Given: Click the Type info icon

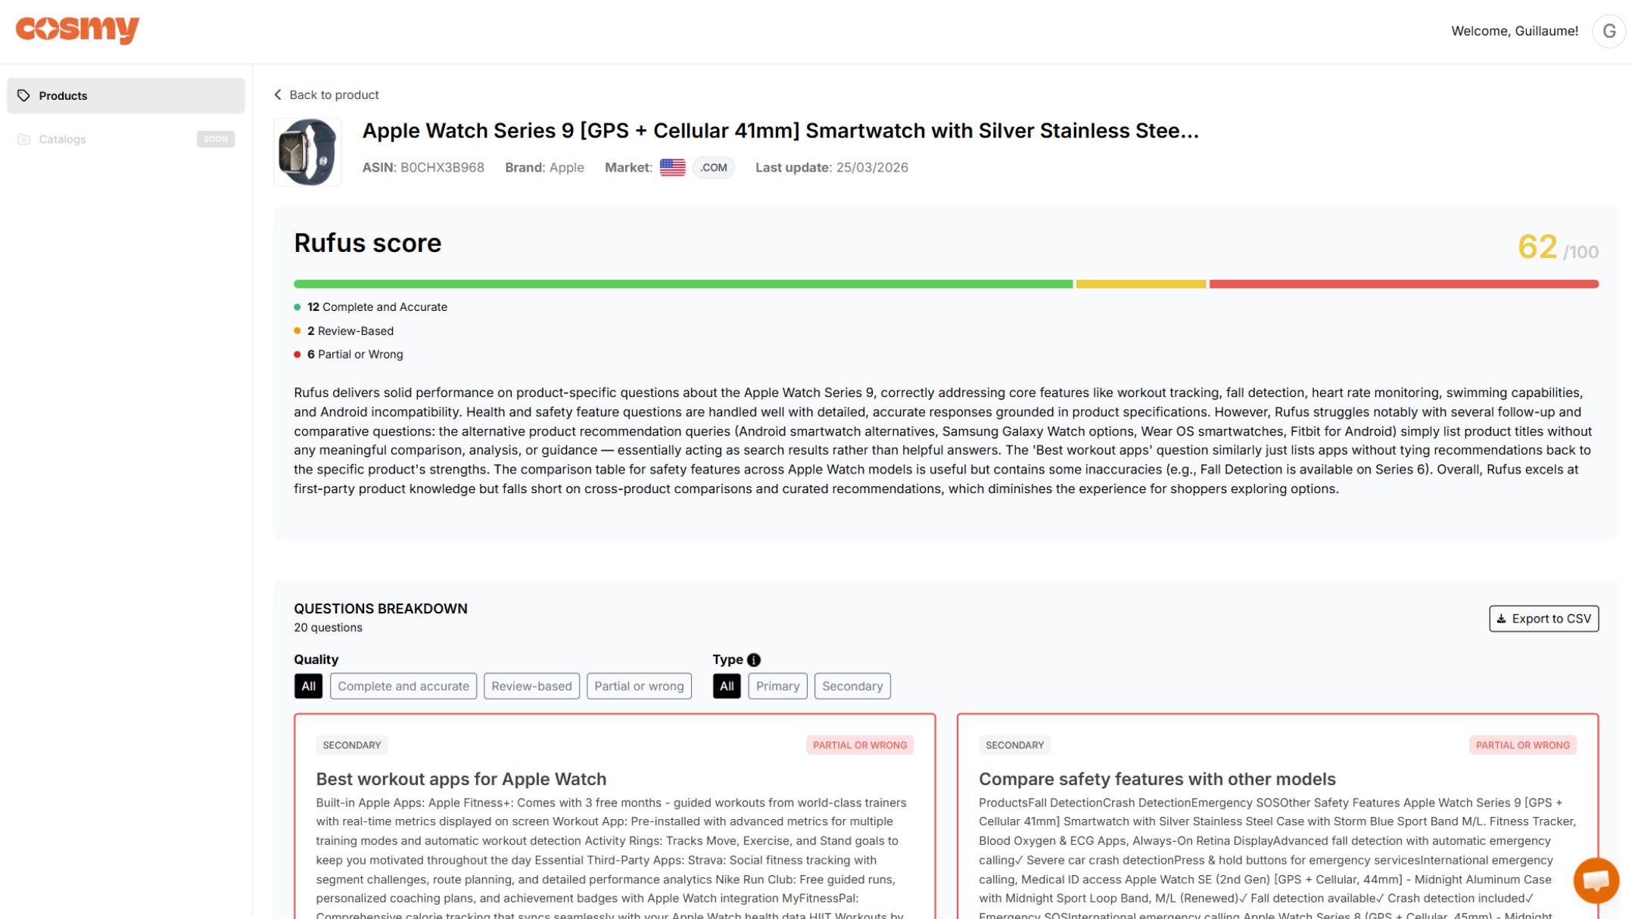Looking at the screenshot, I should coord(754,660).
